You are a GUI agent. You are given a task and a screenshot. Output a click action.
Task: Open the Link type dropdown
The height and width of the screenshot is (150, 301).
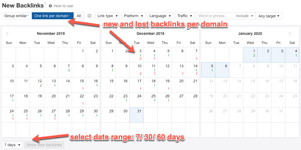click(x=107, y=16)
